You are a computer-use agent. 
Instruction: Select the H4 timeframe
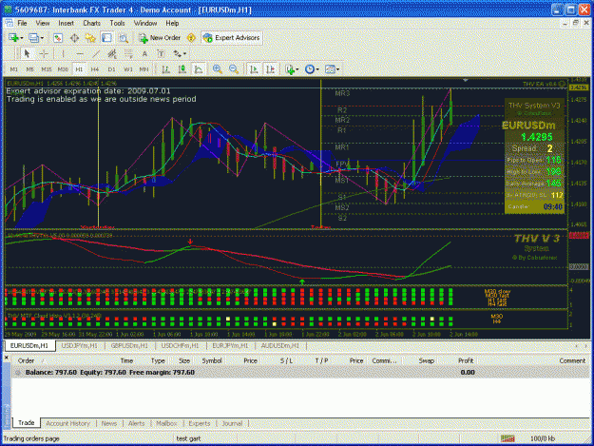point(95,69)
